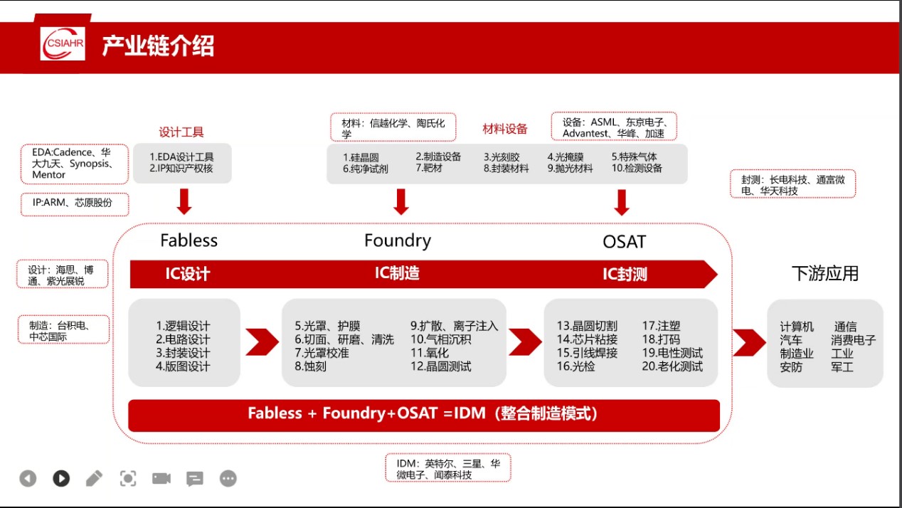Viewport: 902px width, 508px height.
Task: Select the step 1.逻辑设计
Action: coord(183,326)
